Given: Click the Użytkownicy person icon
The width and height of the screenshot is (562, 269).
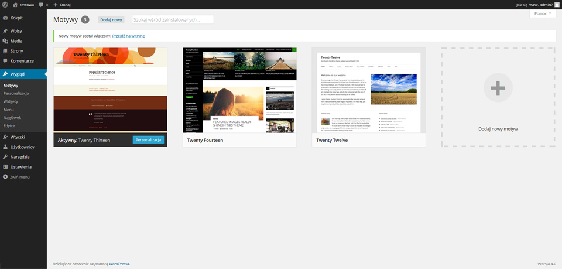Looking at the screenshot, I should point(5,147).
